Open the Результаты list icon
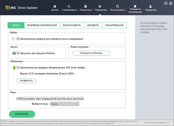The width and height of the screenshot is (174, 126). point(86,6)
